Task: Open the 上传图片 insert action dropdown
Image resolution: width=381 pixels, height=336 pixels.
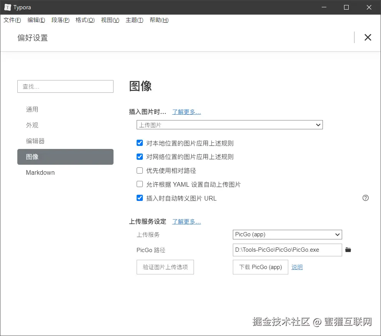Action: [x=230, y=125]
